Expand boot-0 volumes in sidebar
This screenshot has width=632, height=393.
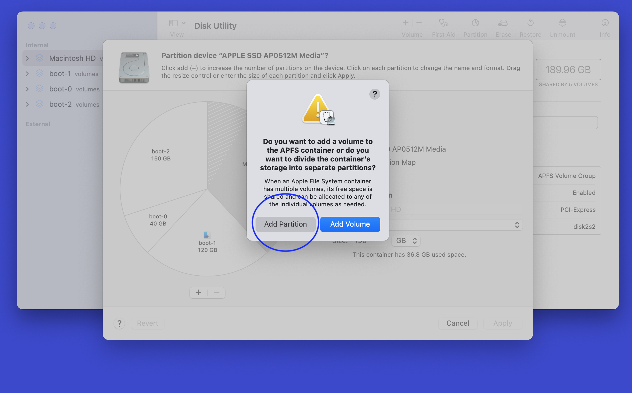[x=27, y=89]
